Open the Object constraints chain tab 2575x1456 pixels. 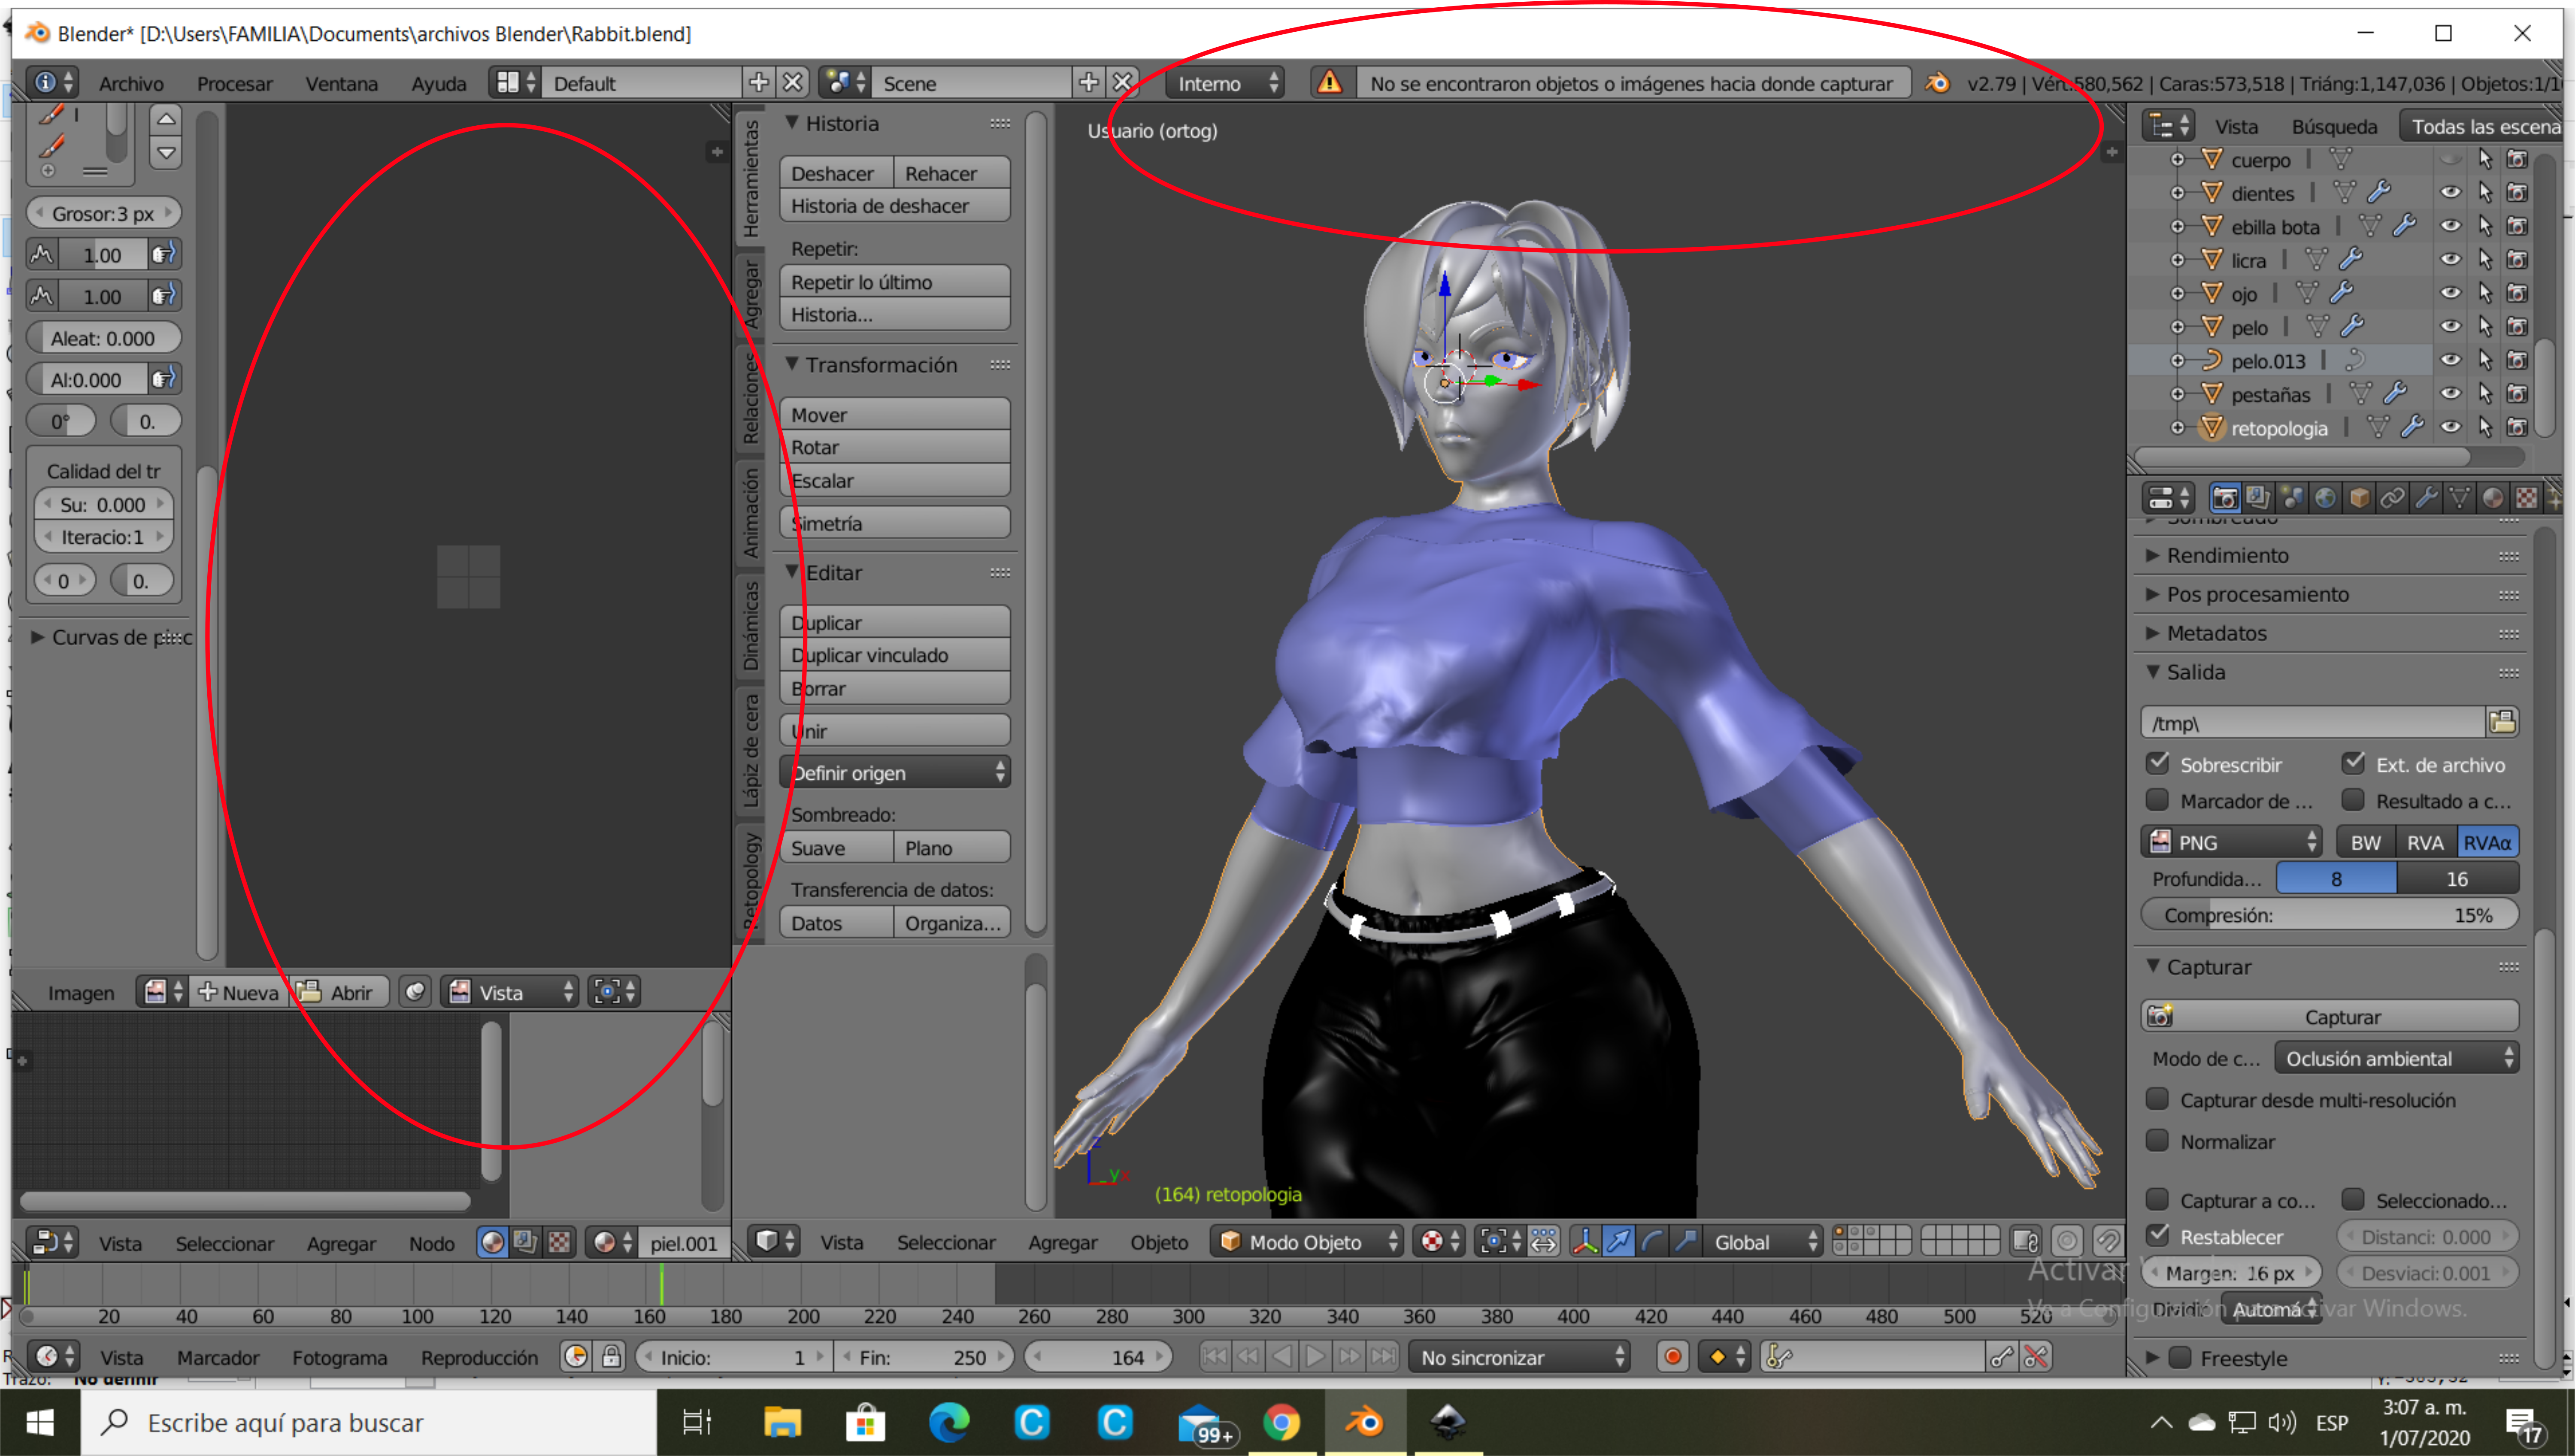[x=2392, y=498]
